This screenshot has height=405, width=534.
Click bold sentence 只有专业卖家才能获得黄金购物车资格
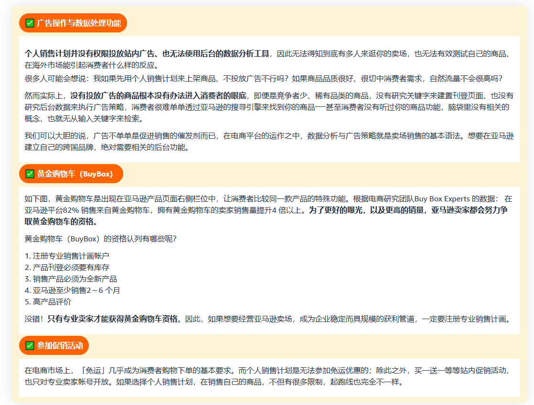click(114, 319)
